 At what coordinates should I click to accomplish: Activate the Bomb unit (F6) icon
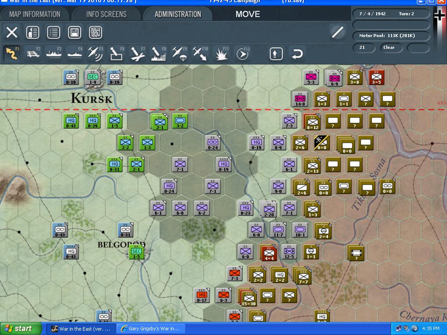116,53
